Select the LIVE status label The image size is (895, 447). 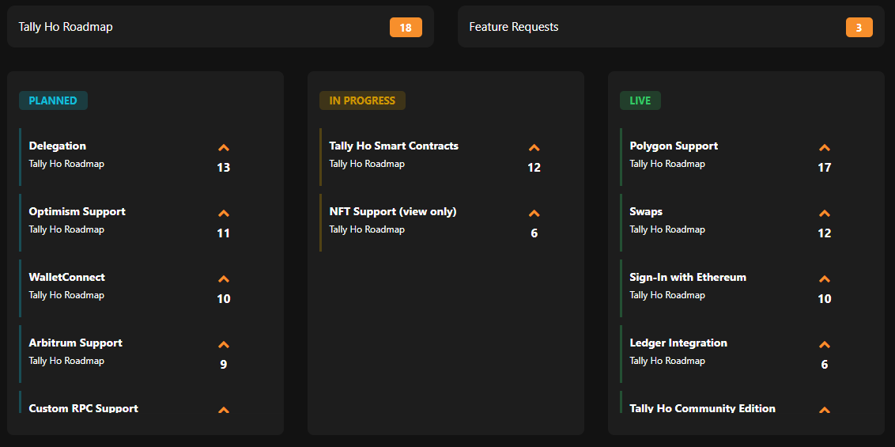tap(640, 100)
